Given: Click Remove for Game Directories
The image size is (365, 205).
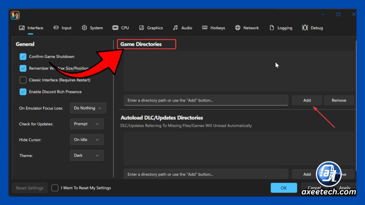Looking at the screenshot, I should pyautogui.click(x=339, y=100).
